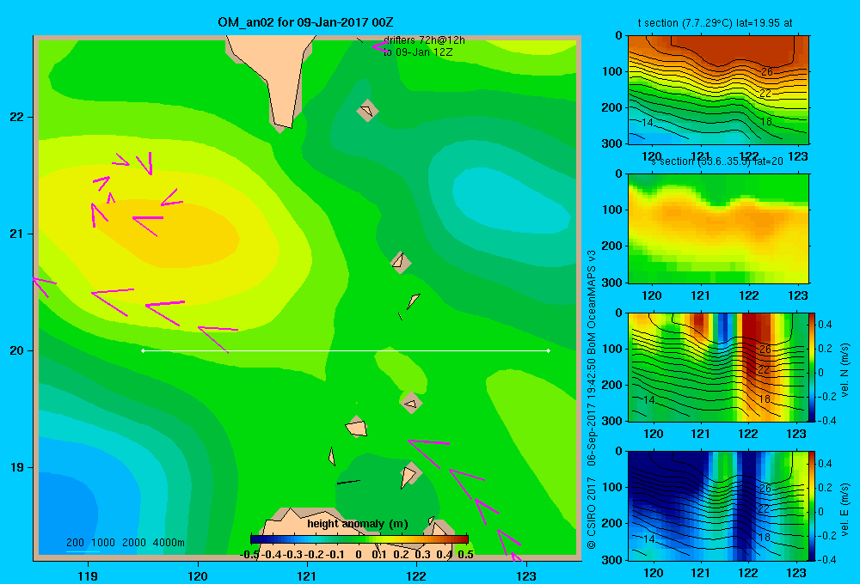This screenshot has width=860, height=584.
Task: Open the s section salinity plot
Action: point(718,228)
